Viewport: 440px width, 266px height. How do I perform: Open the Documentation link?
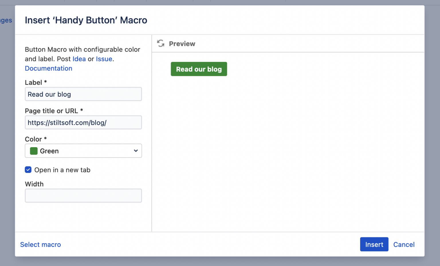tap(48, 68)
